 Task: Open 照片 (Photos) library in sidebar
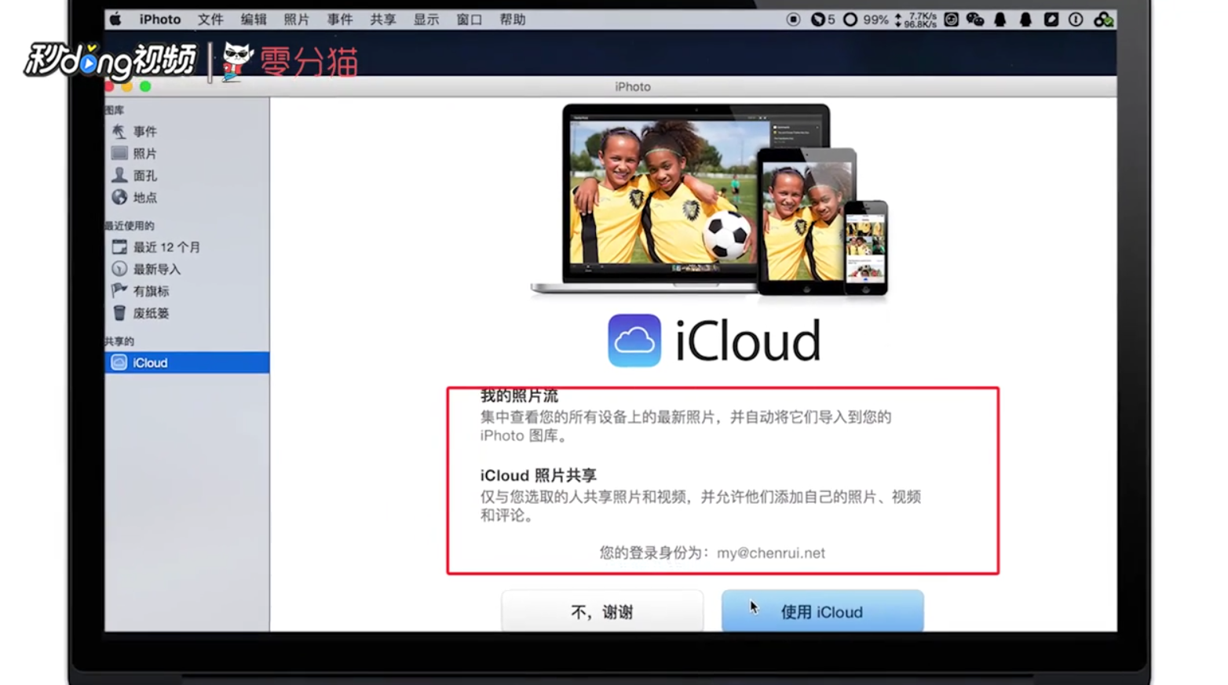(144, 153)
